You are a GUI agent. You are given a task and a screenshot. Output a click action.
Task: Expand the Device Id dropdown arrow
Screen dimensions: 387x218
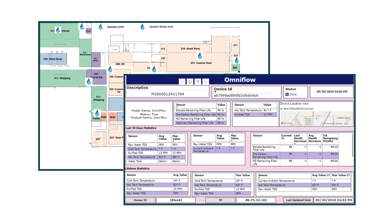215,92
